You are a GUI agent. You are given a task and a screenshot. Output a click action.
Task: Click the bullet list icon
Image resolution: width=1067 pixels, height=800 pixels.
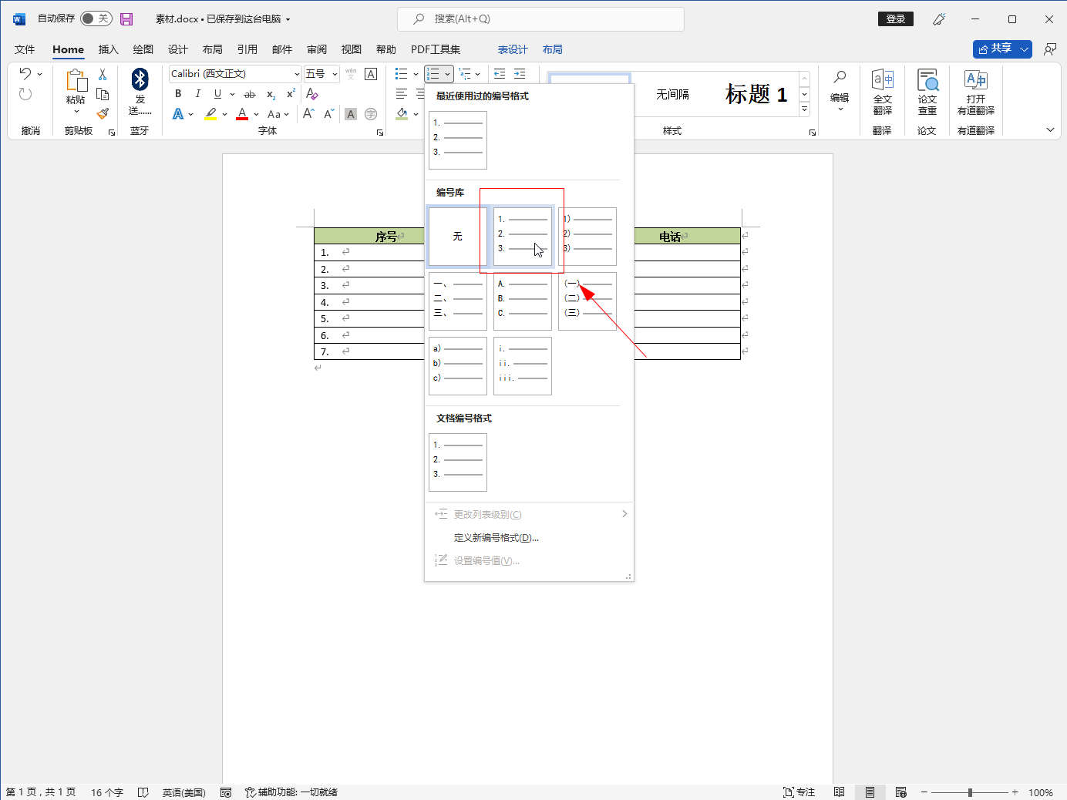[401, 74]
